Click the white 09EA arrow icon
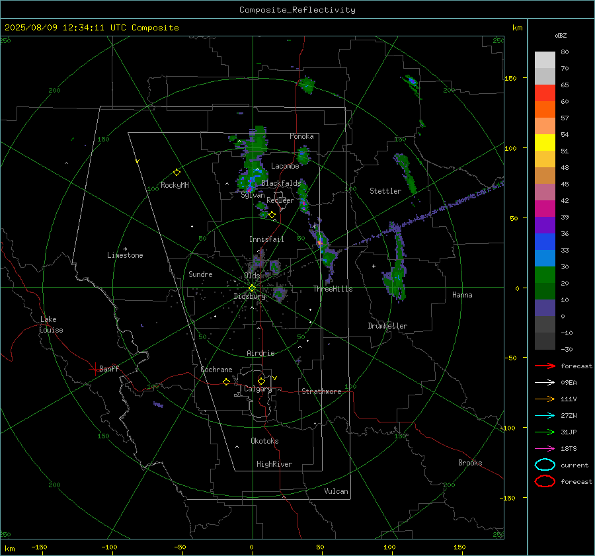 click(545, 383)
